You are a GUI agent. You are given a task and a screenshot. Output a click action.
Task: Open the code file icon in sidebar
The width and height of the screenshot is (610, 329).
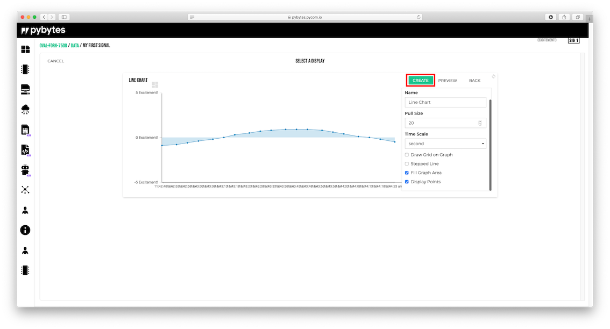coord(25,149)
